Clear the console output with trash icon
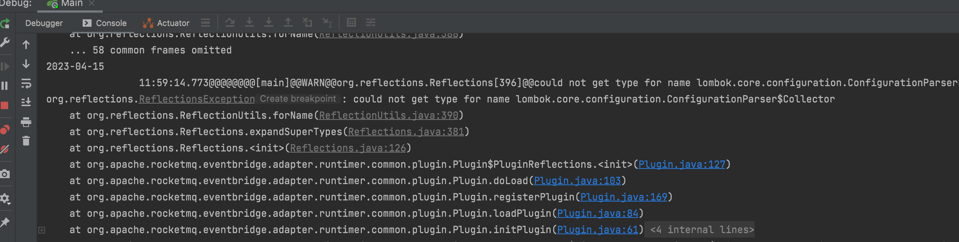Viewport: 959px width, 242px height. pyautogui.click(x=26, y=141)
